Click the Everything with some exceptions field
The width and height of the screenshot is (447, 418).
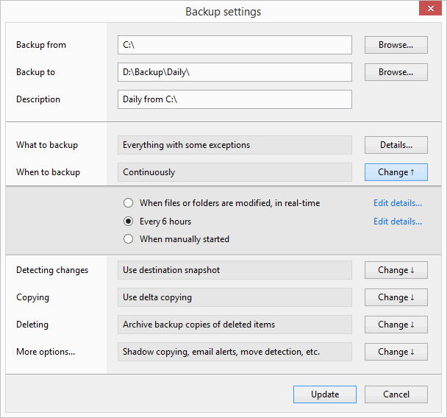tap(235, 145)
